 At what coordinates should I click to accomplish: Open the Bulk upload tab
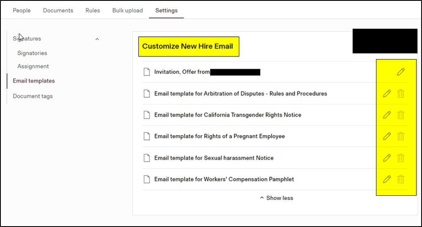pos(127,11)
